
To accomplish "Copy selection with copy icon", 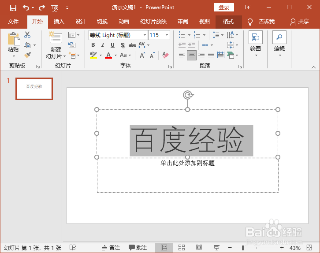I will click(27, 45).
